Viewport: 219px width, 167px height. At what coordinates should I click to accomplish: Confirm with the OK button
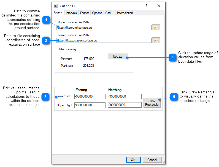[133, 160]
